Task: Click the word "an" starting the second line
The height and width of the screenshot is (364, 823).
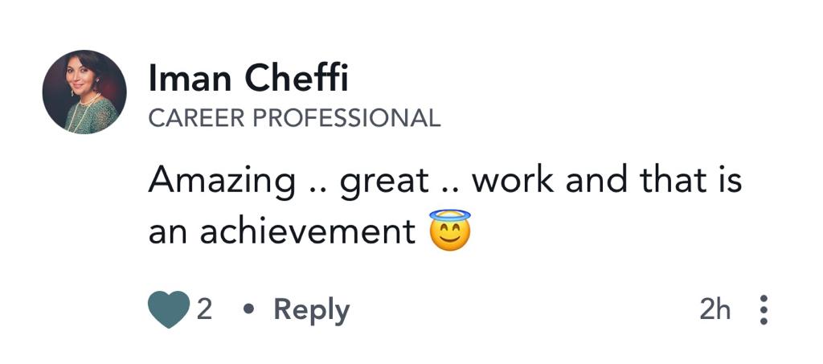Action: 168,233
